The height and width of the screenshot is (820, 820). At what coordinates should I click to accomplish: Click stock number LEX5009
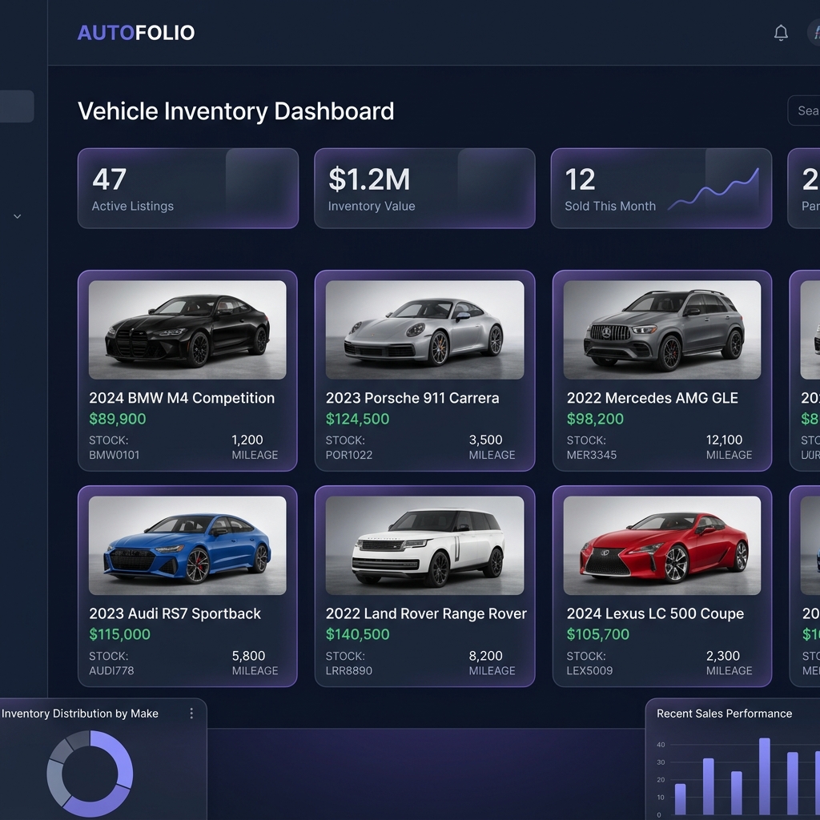[x=589, y=670]
